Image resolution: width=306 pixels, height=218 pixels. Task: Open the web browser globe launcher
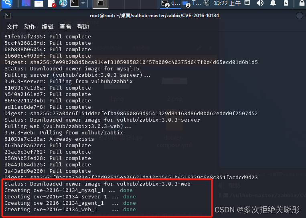tap(63, 3)
